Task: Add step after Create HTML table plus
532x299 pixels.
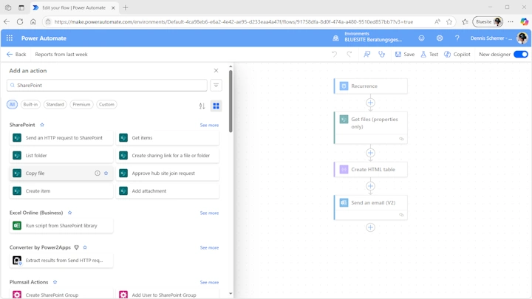Action: click(370, 186)
